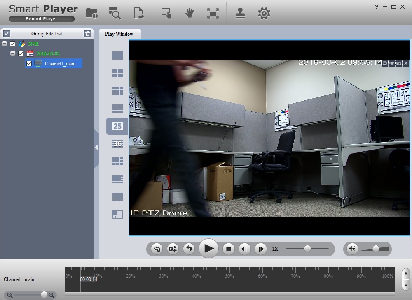Collapse the left file list panel
412x300 pixels.
[x=96, y=147]
